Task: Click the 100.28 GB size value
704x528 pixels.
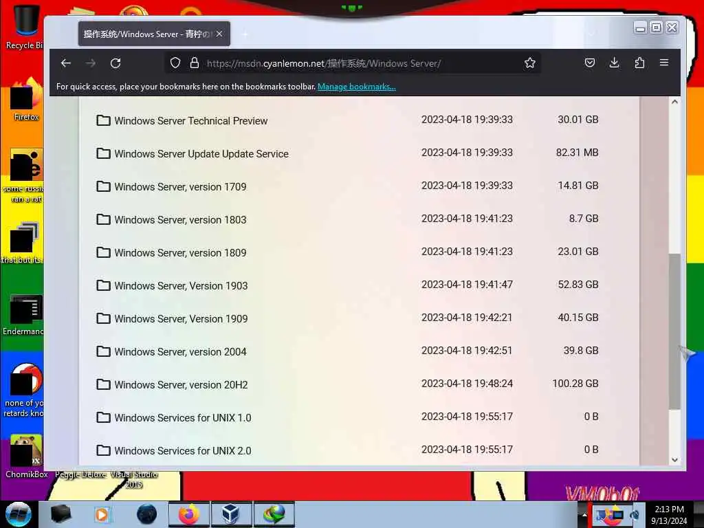Action: click(x=575, y=384)
